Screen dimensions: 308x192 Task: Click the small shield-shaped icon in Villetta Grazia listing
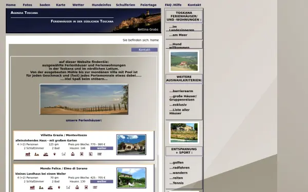(x=54, y=154)
